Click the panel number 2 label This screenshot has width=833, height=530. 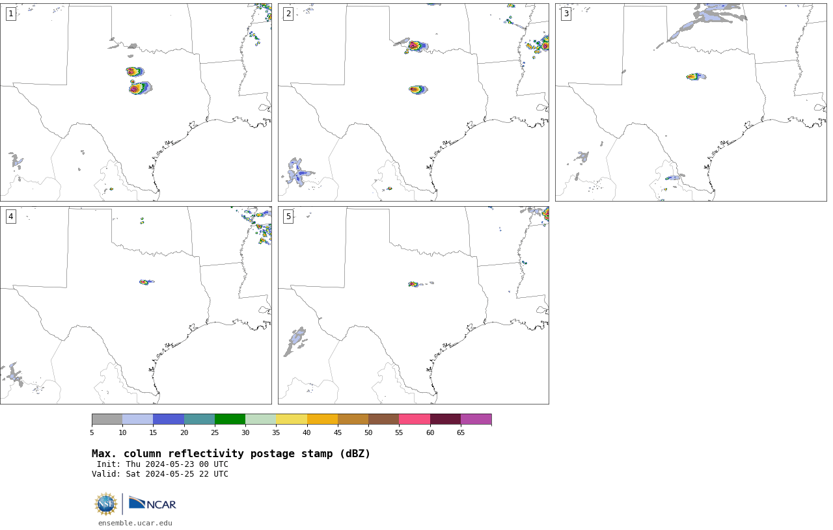click(288, 14)
